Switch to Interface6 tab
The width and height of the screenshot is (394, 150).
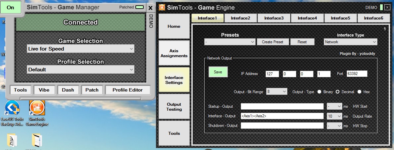(374, 18)
